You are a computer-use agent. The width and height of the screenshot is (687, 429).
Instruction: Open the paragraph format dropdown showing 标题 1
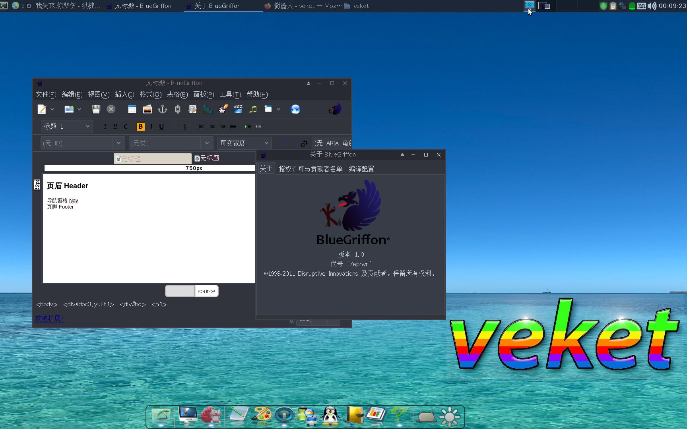click(67, 126)
